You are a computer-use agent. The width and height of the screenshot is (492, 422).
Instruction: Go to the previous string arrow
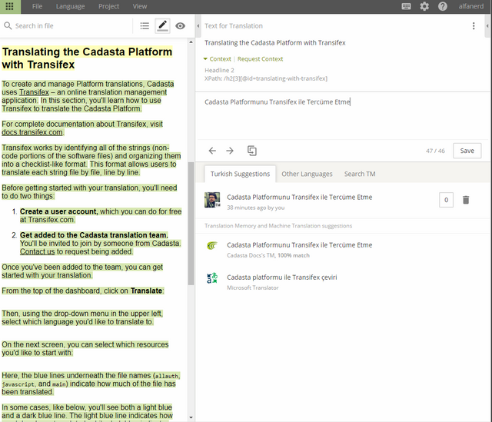[212, 151]
